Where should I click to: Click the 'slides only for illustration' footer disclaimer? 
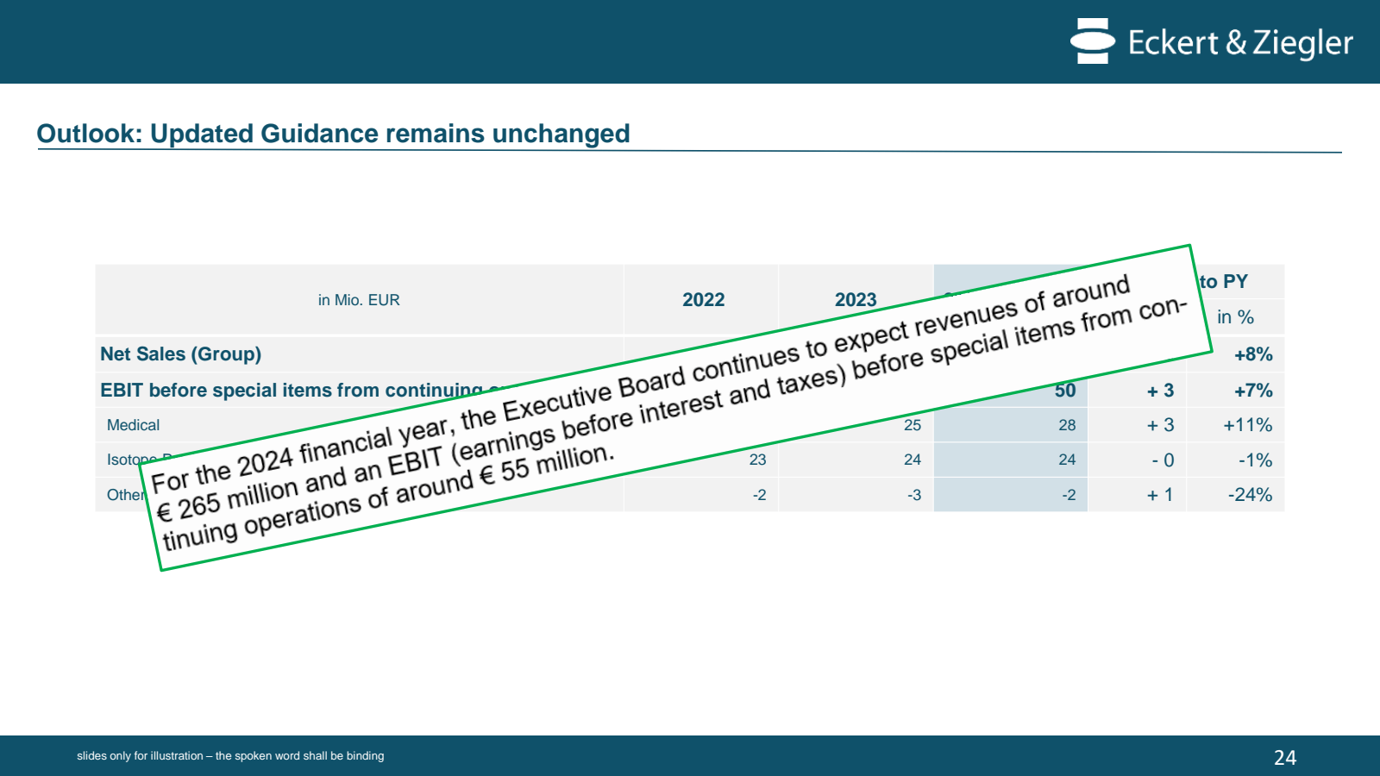[x=230, y=756]
